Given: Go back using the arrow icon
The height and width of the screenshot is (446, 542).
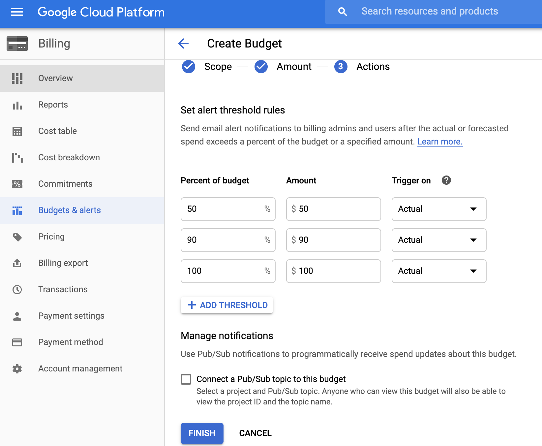Looking at the screenshot, I should point(183,43).
